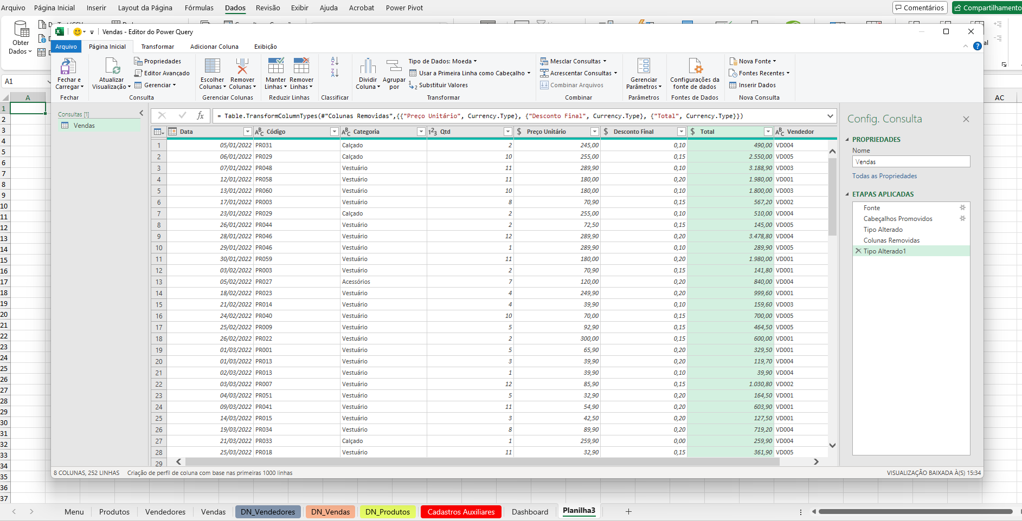Open the Desconto Final column filter dropdown
The height and width of the screenshot is (521, 1022).
[x=681, y=132]
